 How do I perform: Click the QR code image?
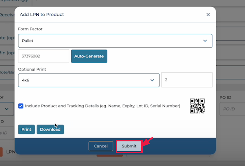[x=197, y=106]
